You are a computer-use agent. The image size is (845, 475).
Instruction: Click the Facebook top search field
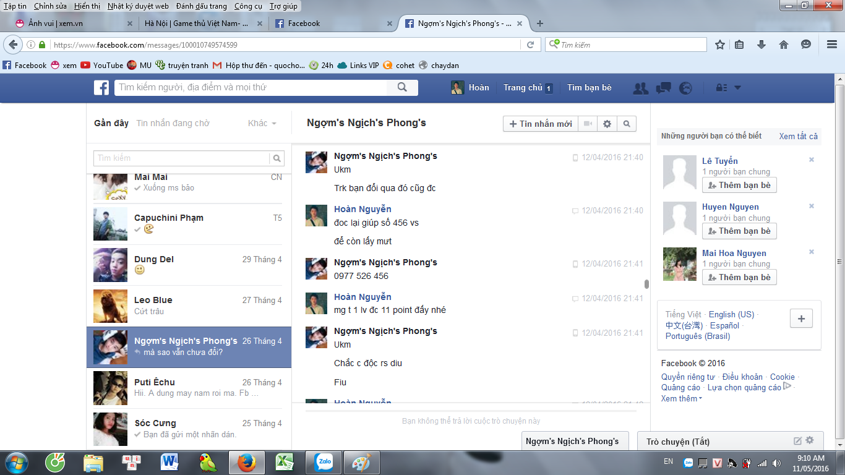251,88
